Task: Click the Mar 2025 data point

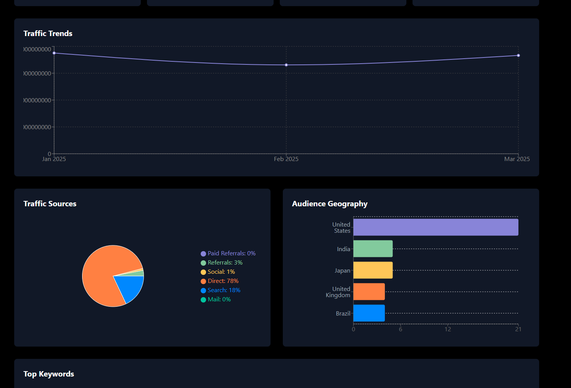Action: coord(518,56)
